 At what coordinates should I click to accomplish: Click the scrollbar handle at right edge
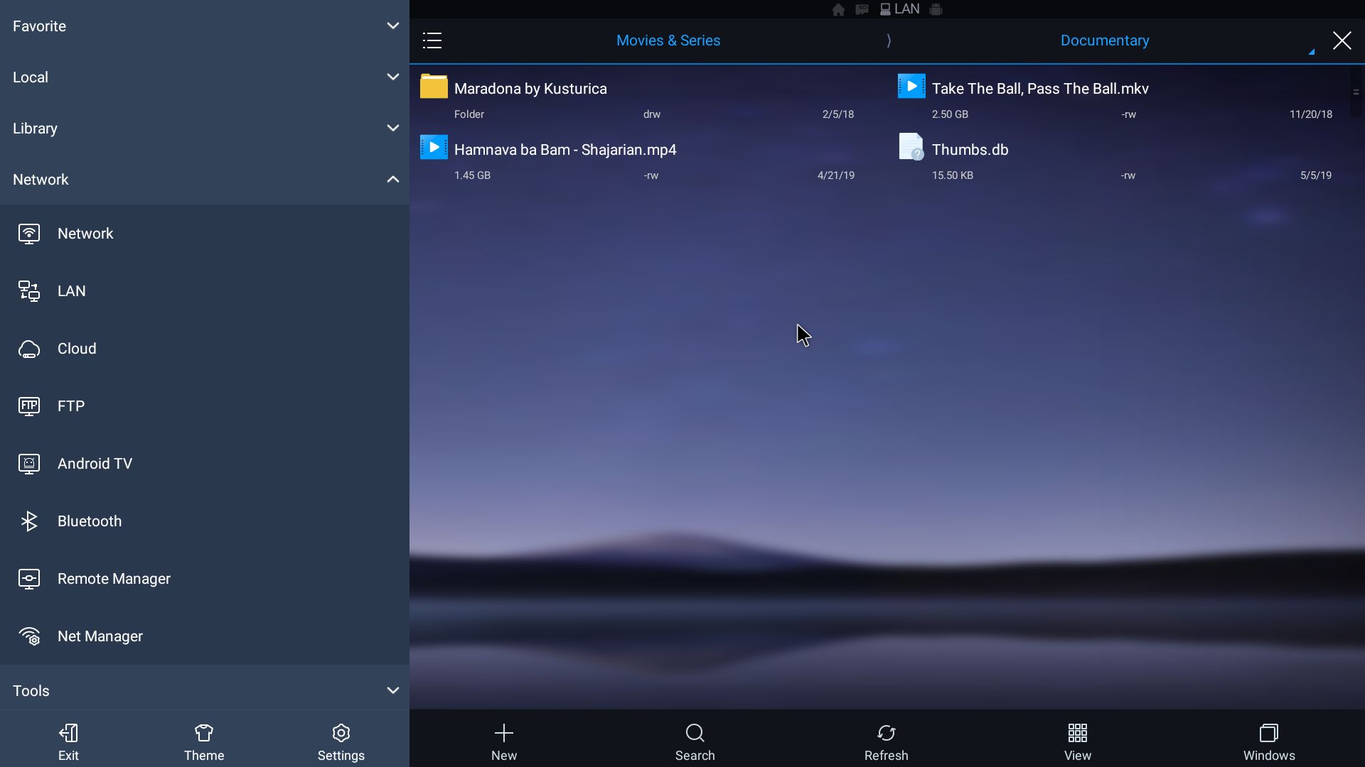(1356, 92)
